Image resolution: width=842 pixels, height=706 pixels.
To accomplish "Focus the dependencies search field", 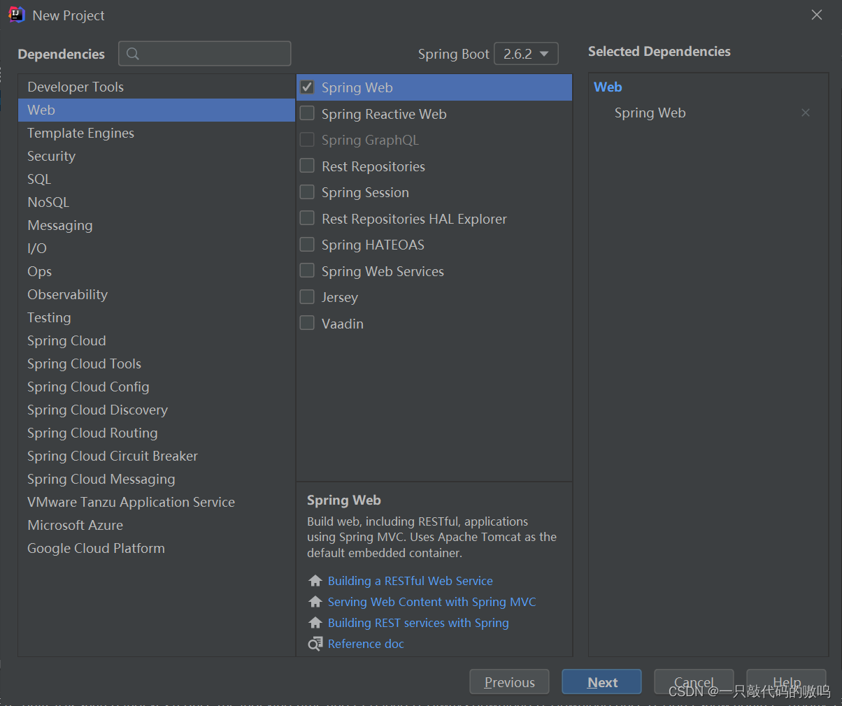I will point(205,54).
